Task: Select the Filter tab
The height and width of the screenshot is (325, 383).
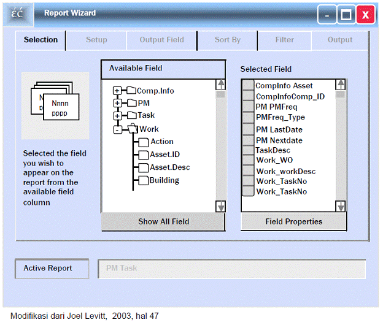Action: [285, 40]
